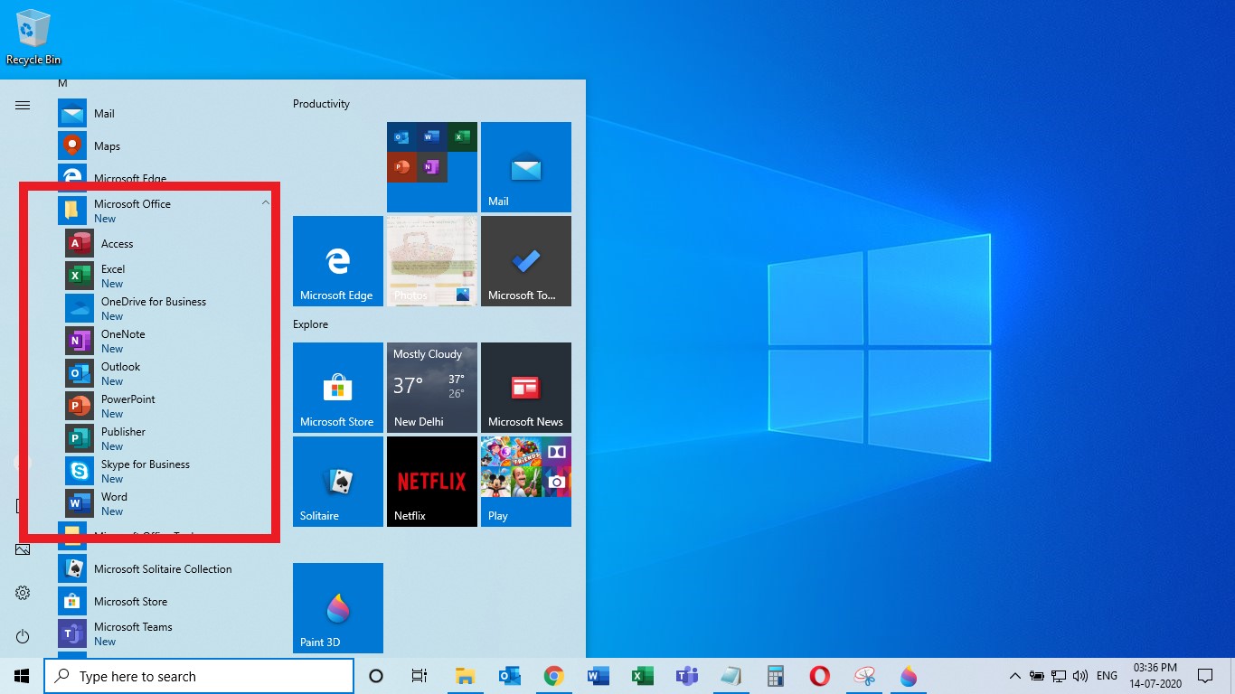
Task: Focus the Type here to search box
Action: point(199,676)
